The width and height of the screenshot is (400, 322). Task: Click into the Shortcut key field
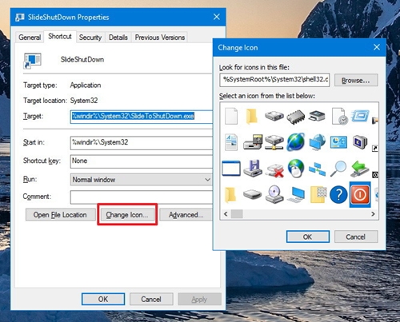(x=141, y=161)
